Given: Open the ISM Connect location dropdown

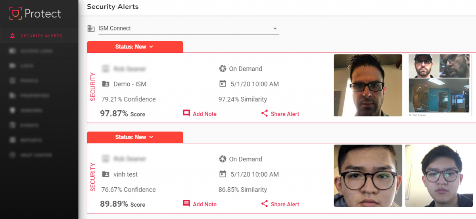Looking at the screenshot, I should (x=275, y=29).
